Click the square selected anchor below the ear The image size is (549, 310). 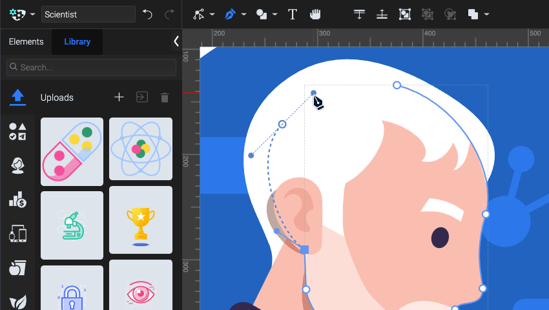[305, 249]
